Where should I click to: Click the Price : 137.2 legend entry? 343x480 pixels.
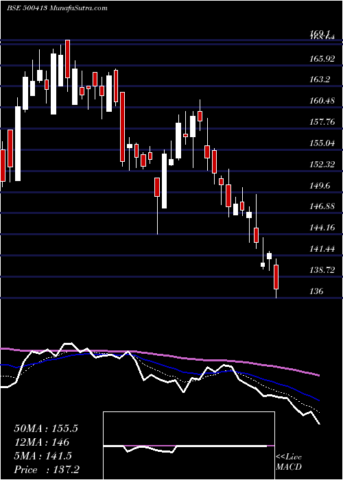pos(48,470)
